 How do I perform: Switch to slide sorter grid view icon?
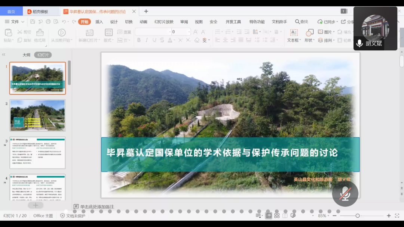click(277, 216)
